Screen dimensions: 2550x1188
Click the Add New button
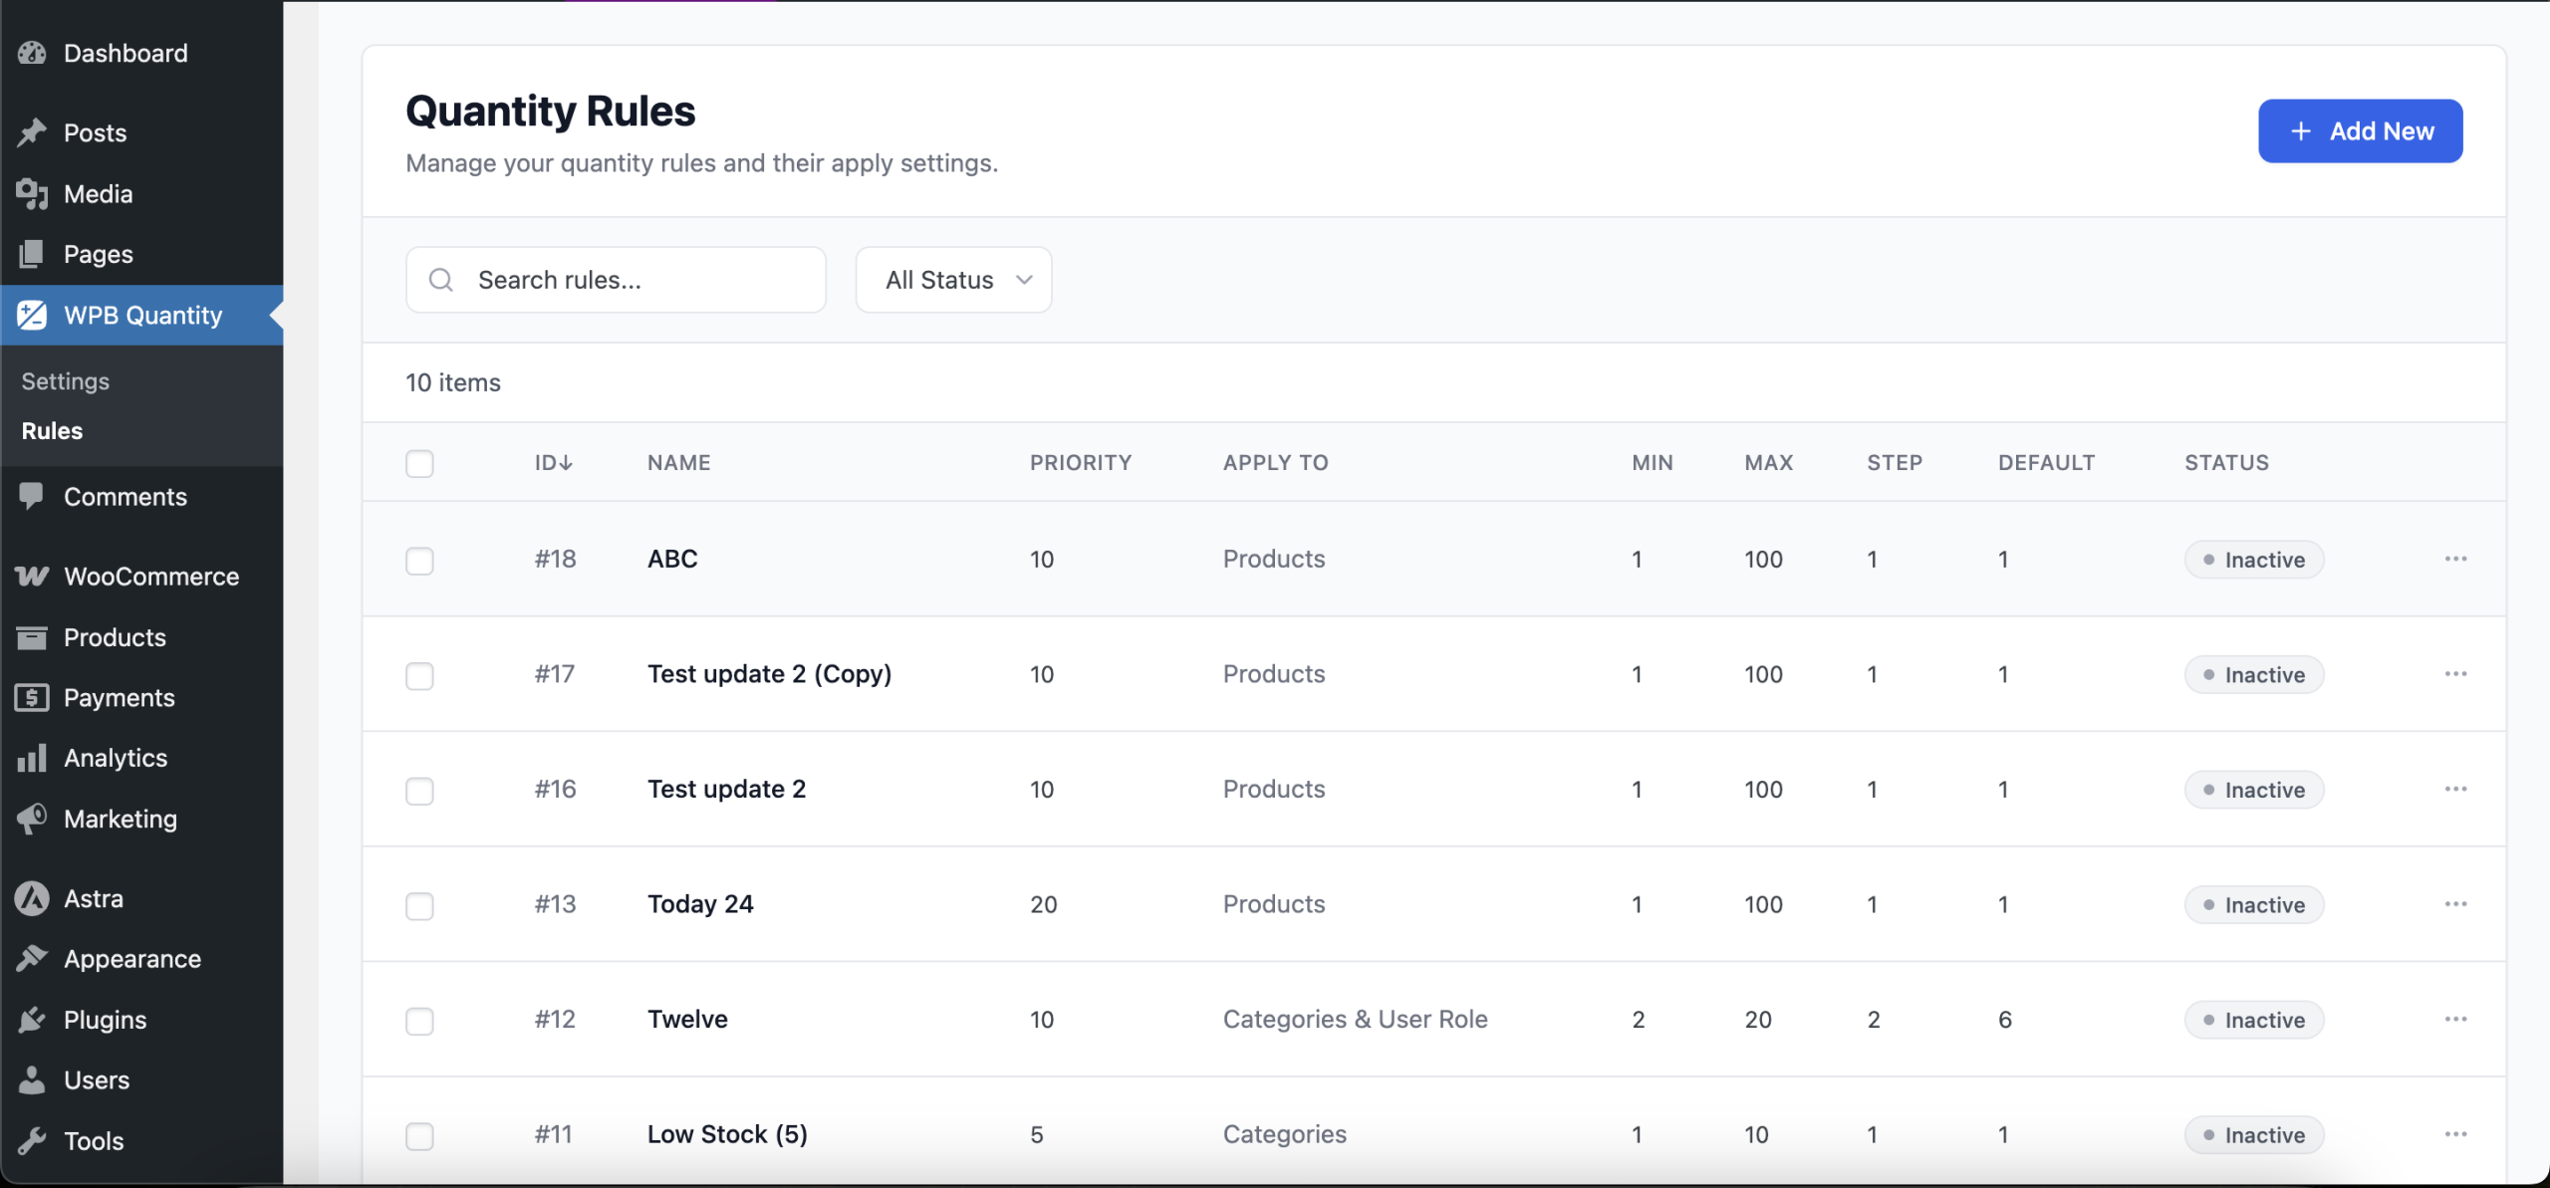2360,131
